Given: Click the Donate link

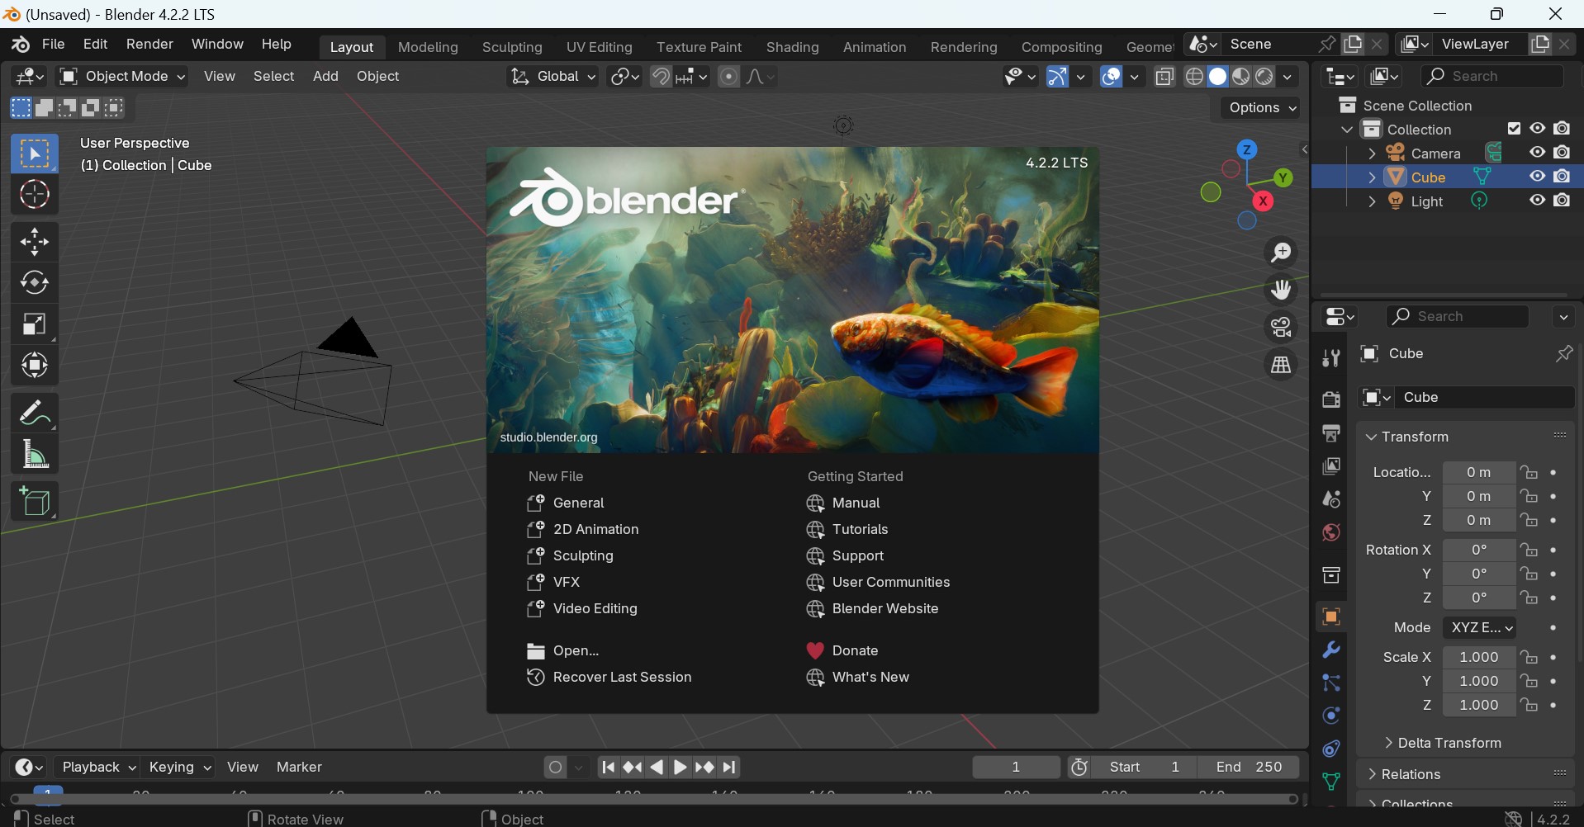Looking at the screenshot, I should tap(842, 652).
